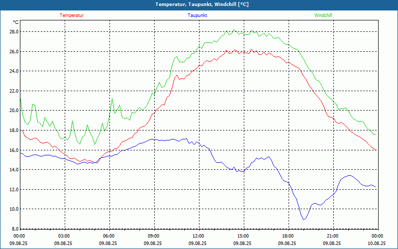Click the °C unit label on the y-axis
The image size is (398, 249).
click(16, 22)
